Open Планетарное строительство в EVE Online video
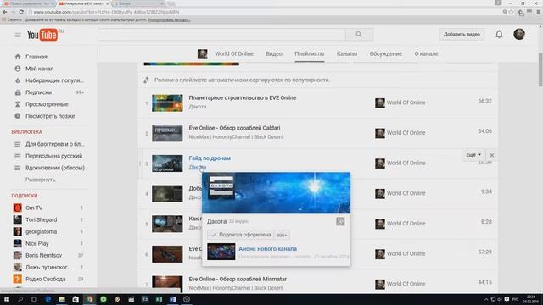The image size is (543, 305). (243, 98)
